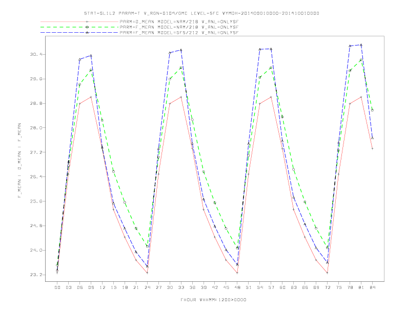
Task: Click the y-axis label 28.8
Action: click(x=35, y=103)
